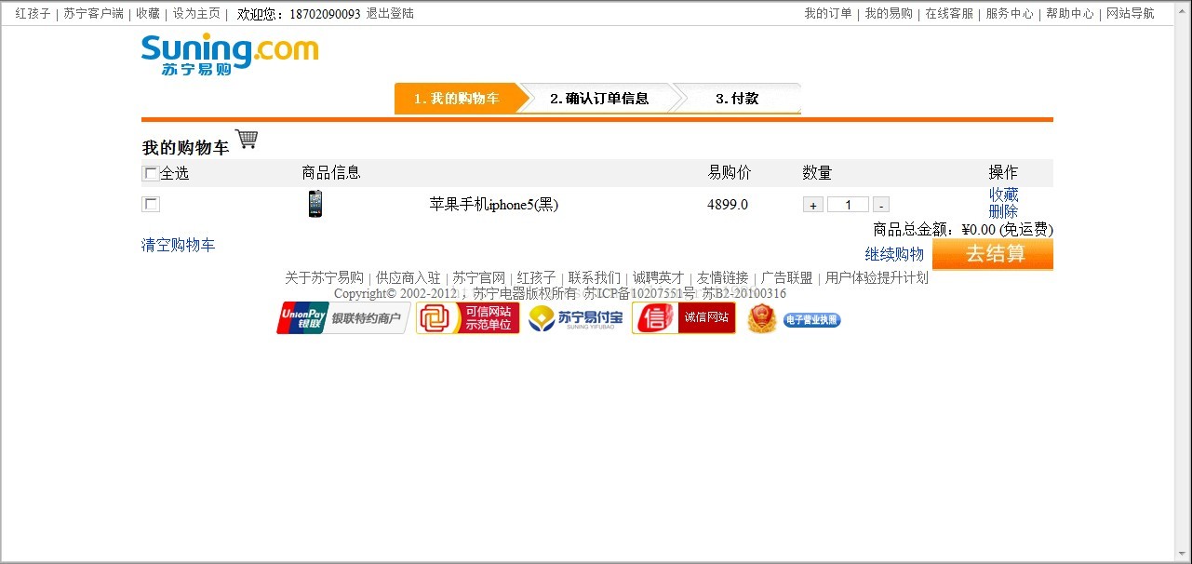Click the 商品信息 column header
1192x564 pixels.
331,173
